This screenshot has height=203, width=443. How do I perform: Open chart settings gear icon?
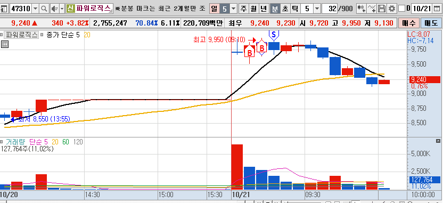391,9
